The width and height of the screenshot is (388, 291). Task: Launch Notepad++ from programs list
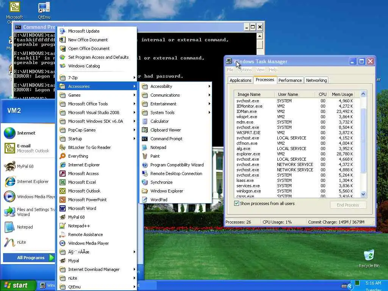(97, 226)
